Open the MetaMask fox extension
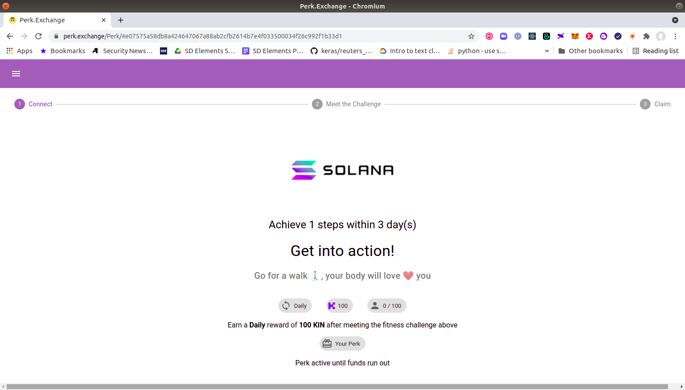This screenshot has height=390, width=685. click(575, 36)
